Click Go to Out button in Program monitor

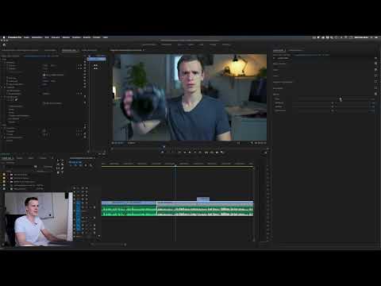(x=200, y=153)
